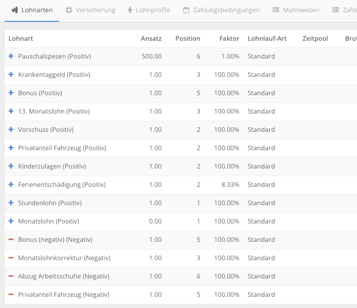Click the plus icon beside Pauschalspesen

(x=11, y=56)
